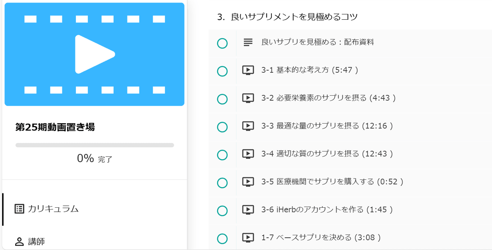Open the 講師 sidebar menu item
Screen dimensions: 492x250
(x=36, y=242)
